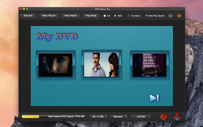Choose Menu Music for the DVD
Viewport: 203px width, 127px height.
[x=71, y=16]
